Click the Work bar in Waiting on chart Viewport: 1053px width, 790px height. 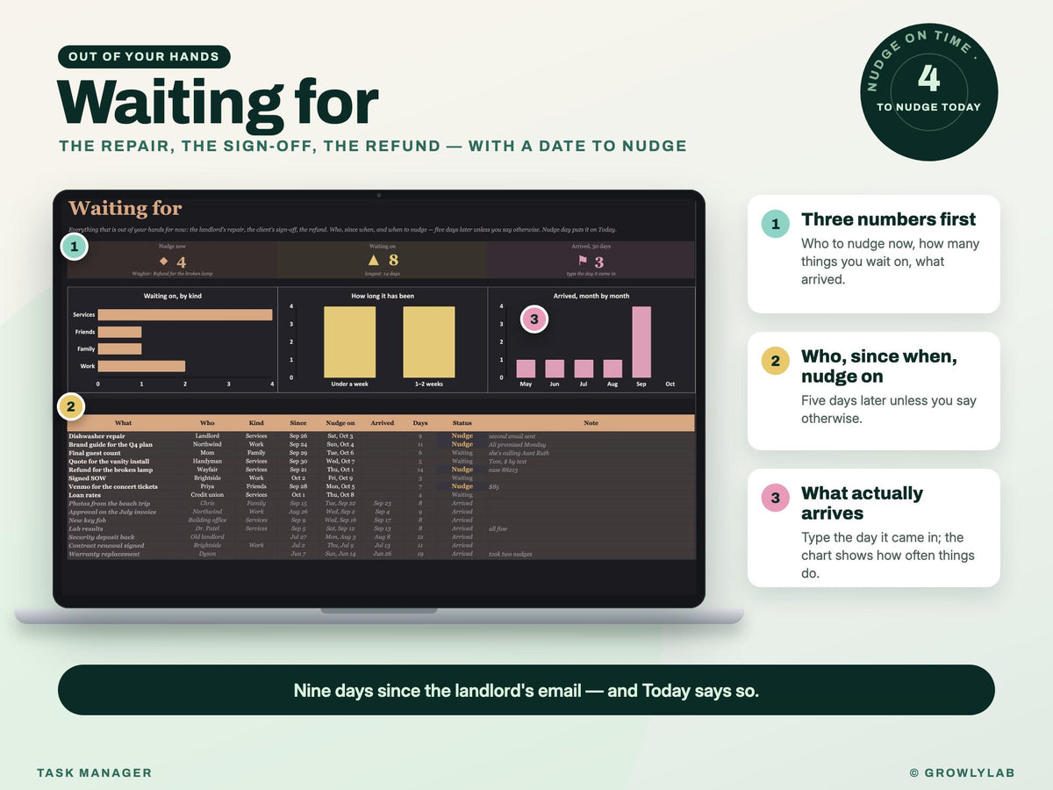[141, 366]
